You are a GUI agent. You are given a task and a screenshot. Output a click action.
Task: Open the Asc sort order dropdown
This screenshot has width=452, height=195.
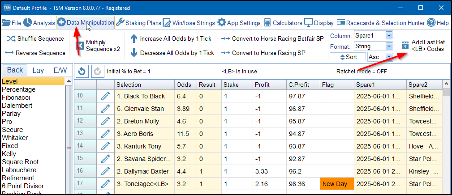pos(388,57)
